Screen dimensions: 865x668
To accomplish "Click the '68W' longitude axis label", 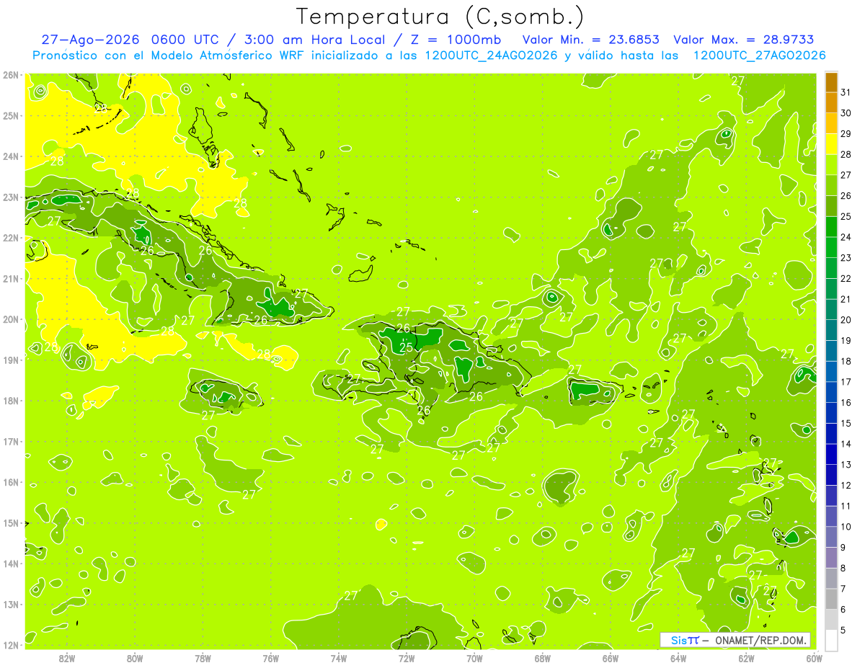I will click(x=543, y=658).
